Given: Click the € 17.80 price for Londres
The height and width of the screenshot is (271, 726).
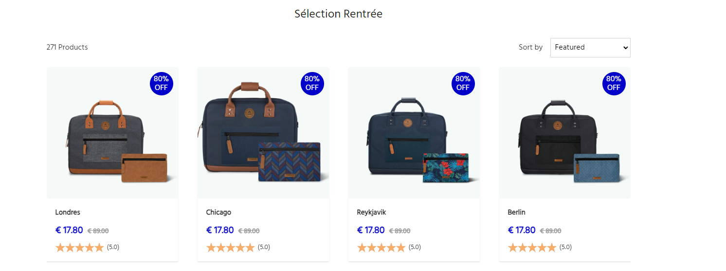Looking at the screenshot, I should pos(69,230).
